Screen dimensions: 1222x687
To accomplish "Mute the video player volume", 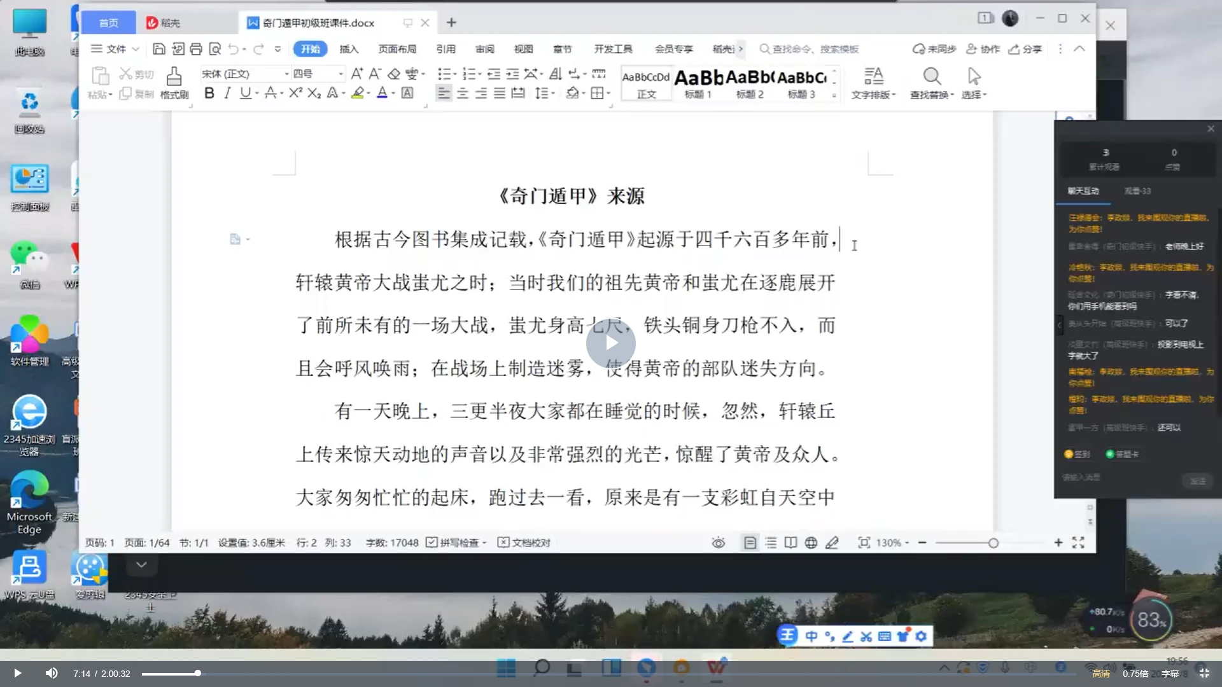I will [52, 673].
